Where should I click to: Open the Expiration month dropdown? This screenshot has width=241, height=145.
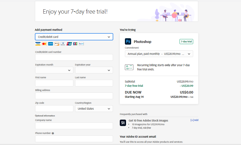54,70
